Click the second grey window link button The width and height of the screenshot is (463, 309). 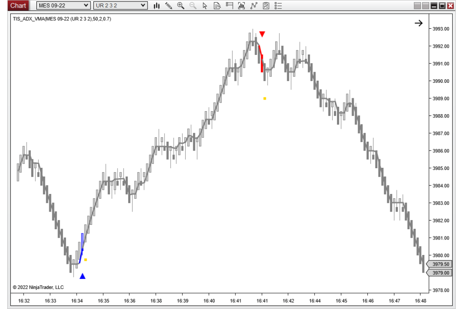coord(426,6)
